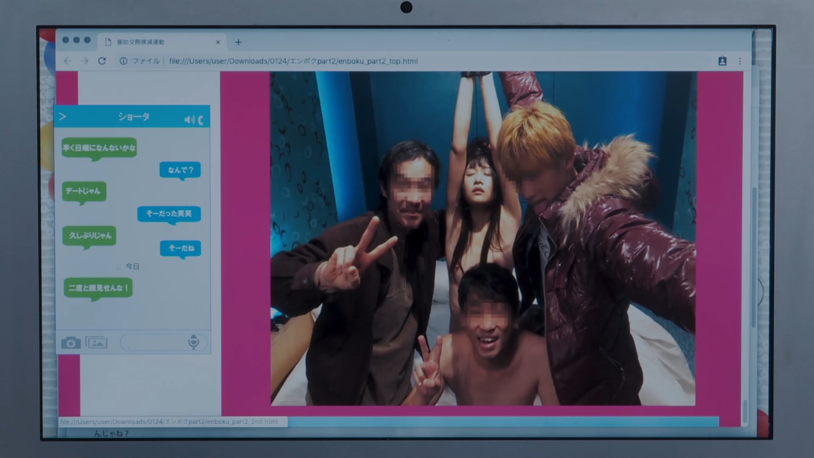This screenshot has width=814, height=458.
Task: Reload the current page
Action: tap(102, 61)
